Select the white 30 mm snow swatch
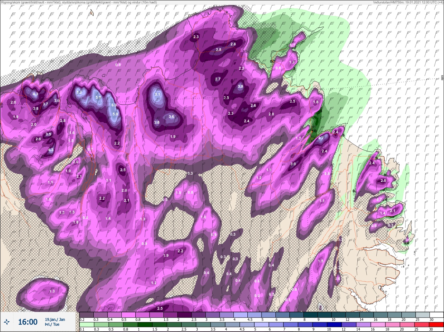444x332 pixels. tap(436, 315)
